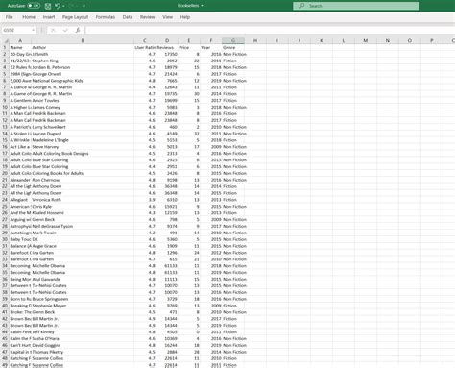455x368 pixels.
Task: Select column F header
Action: point(211,40)
